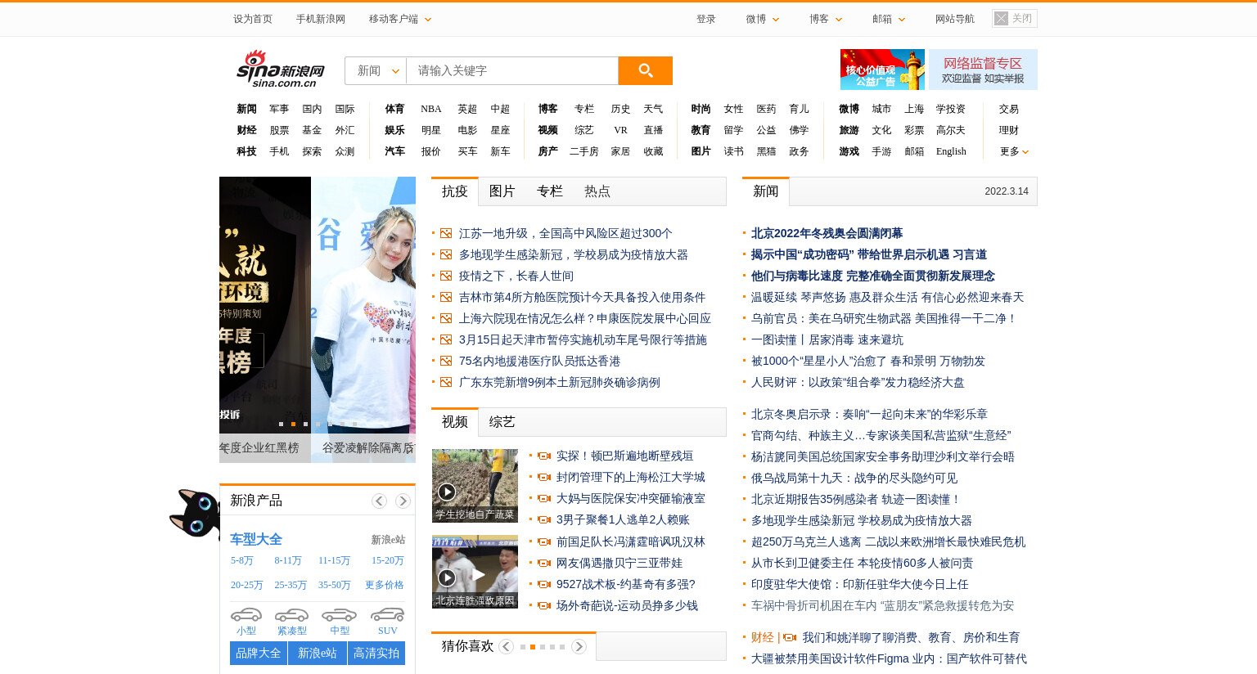Viewport: 1257px width, 674px height.
Task: Open 车型大全 heading link
Action: point(256,539)
